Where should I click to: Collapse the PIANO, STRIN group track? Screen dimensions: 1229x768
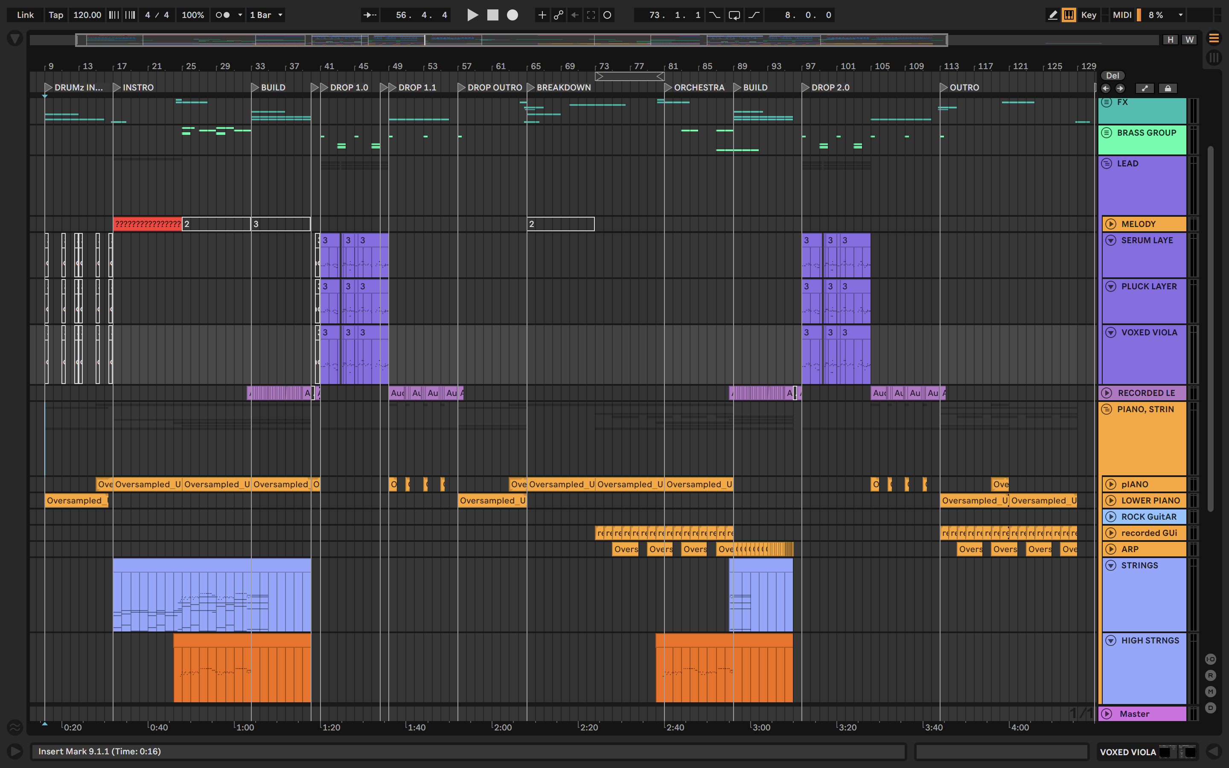1107,409
